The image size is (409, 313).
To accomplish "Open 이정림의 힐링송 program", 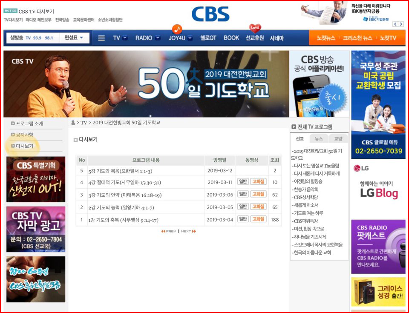I will click(307, 181).
